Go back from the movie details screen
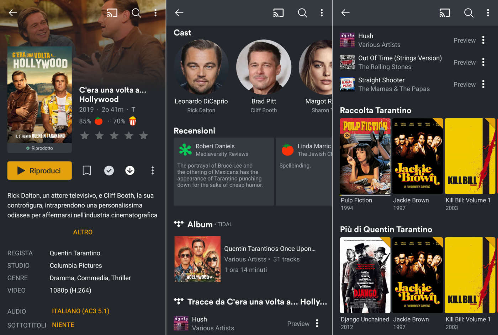This screenshot has width=498, height=335. click(13, 13)
